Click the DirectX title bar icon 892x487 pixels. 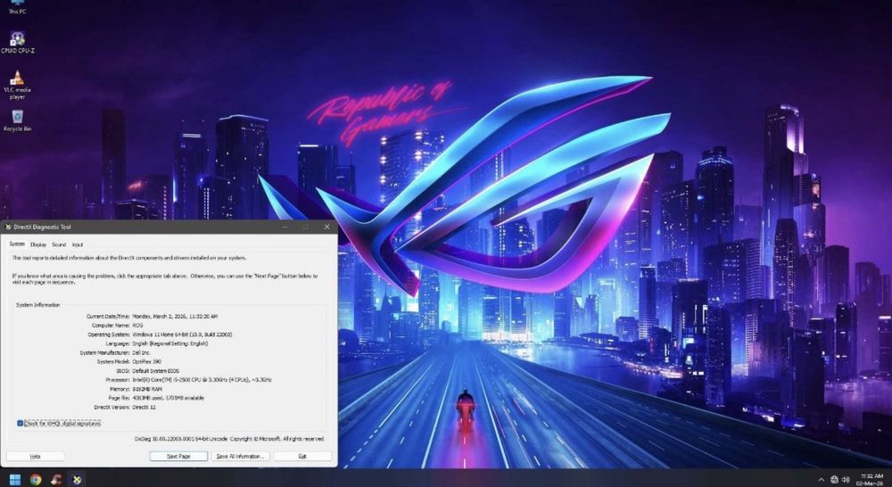pos(8,227)
